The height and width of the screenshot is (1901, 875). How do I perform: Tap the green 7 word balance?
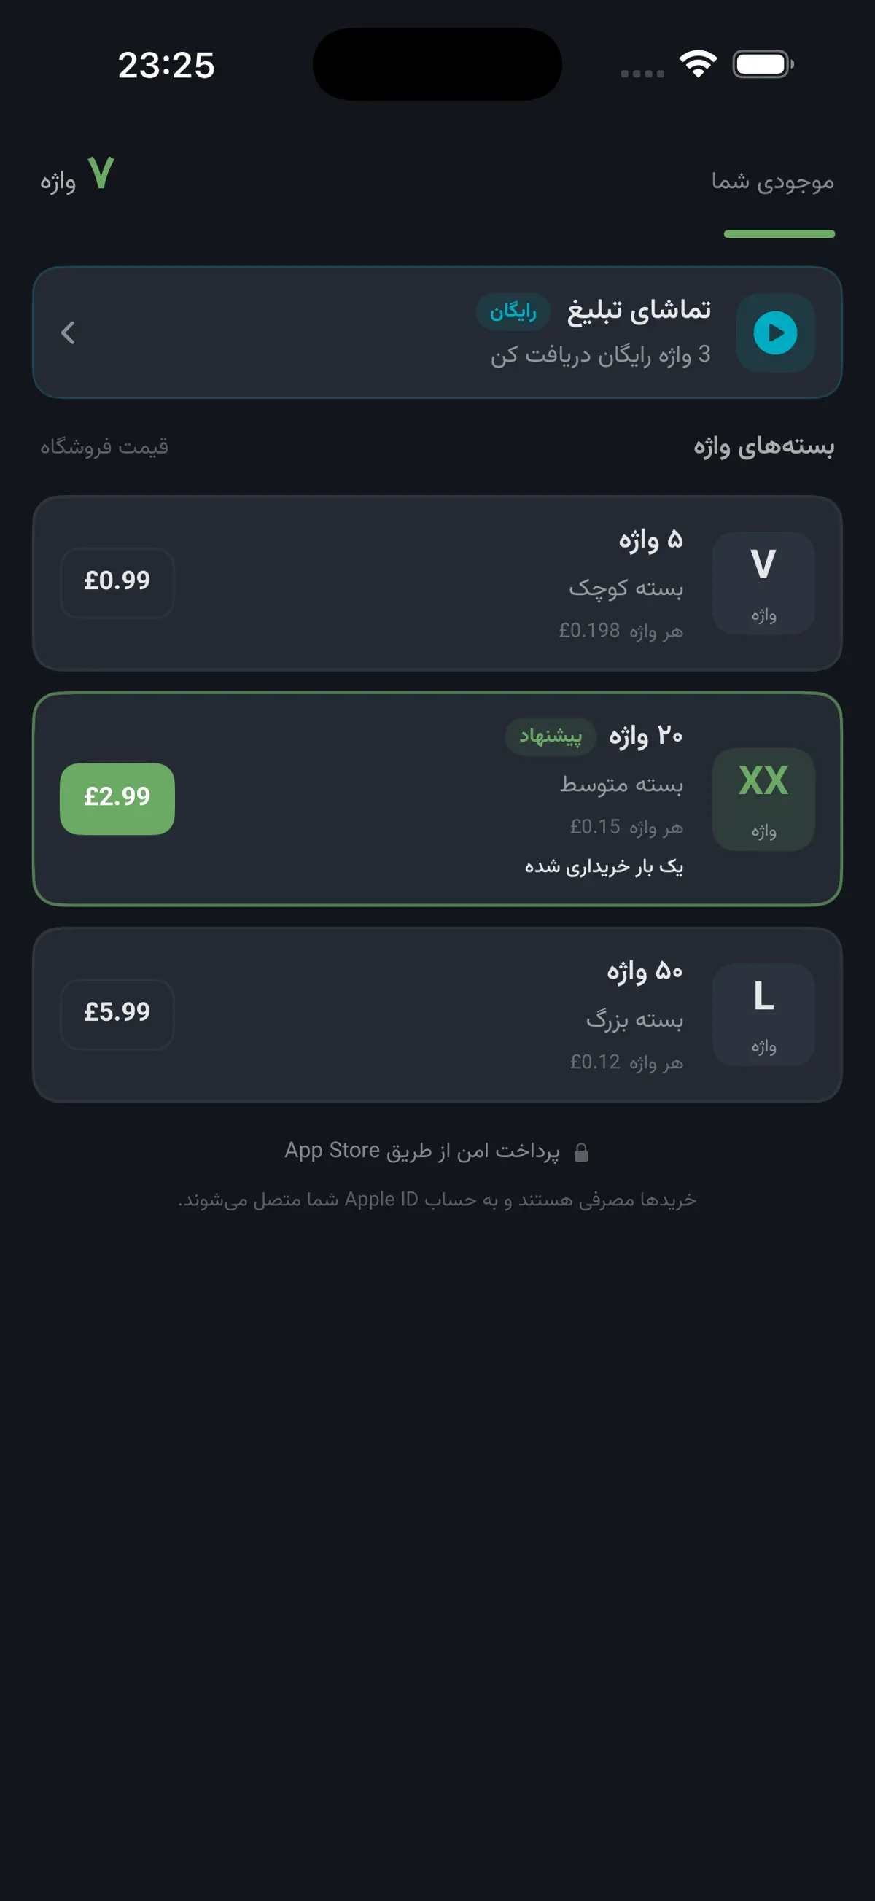(x=101, y=174)
